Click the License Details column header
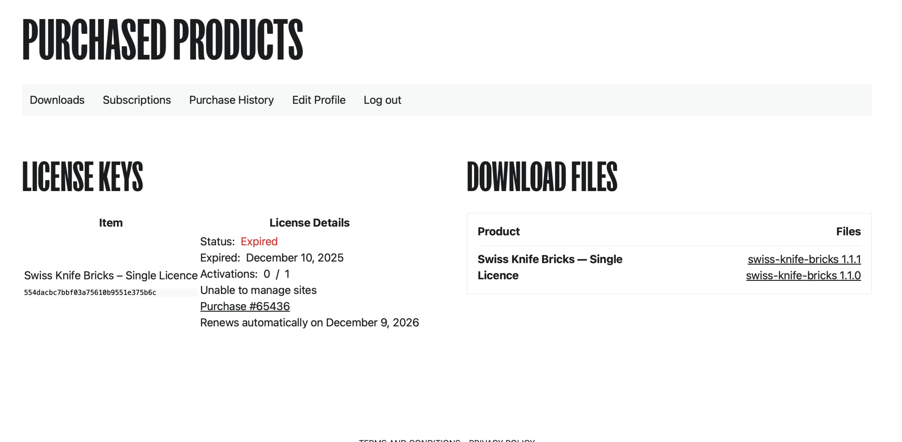The width and height of the screenshot is (902, 442). pyautogui.click(x=309, y=222)
